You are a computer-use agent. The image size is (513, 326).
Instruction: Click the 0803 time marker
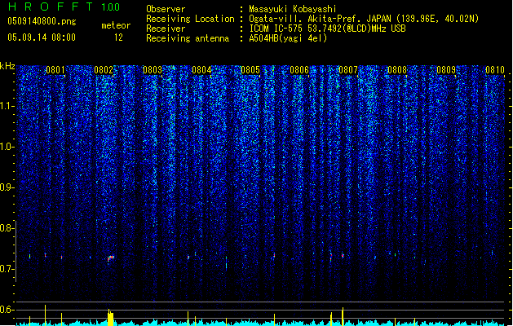153,70
